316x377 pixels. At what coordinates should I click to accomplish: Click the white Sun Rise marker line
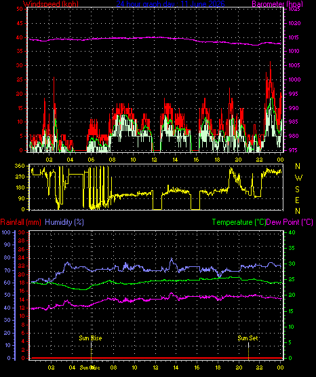click(x=91, y=346)
